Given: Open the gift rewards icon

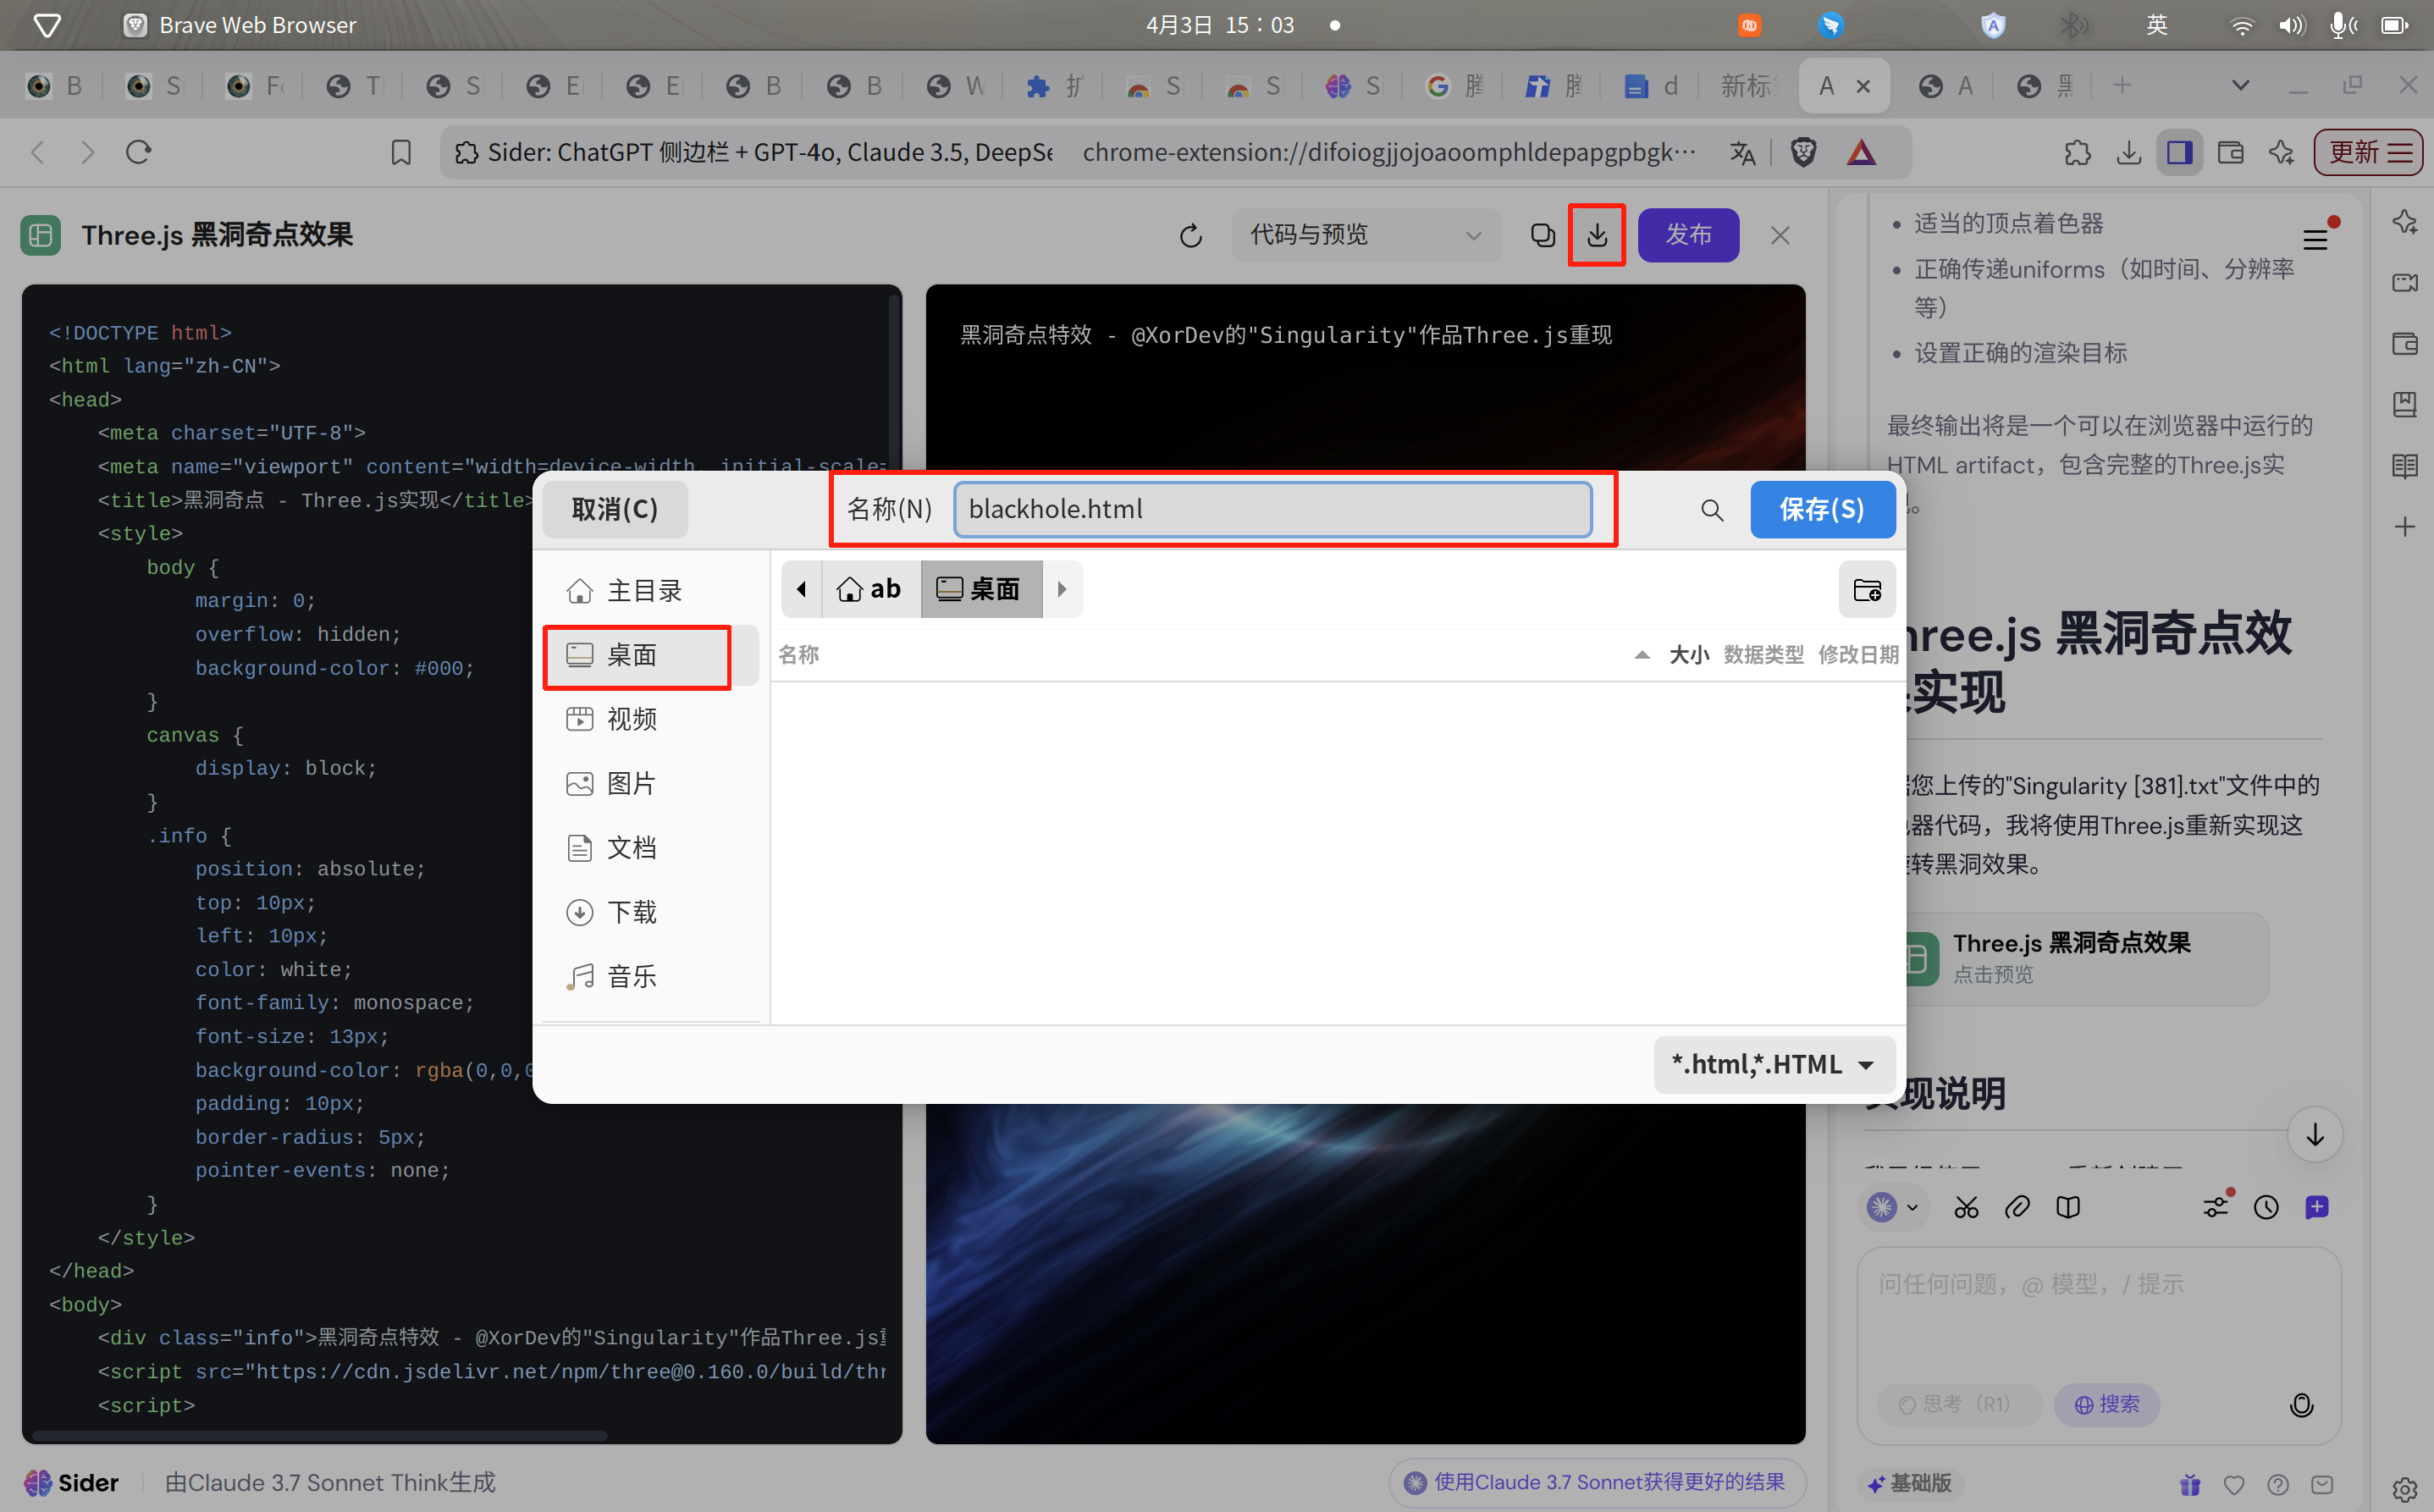Looking at the screenshot, I should point(2191,1484).
